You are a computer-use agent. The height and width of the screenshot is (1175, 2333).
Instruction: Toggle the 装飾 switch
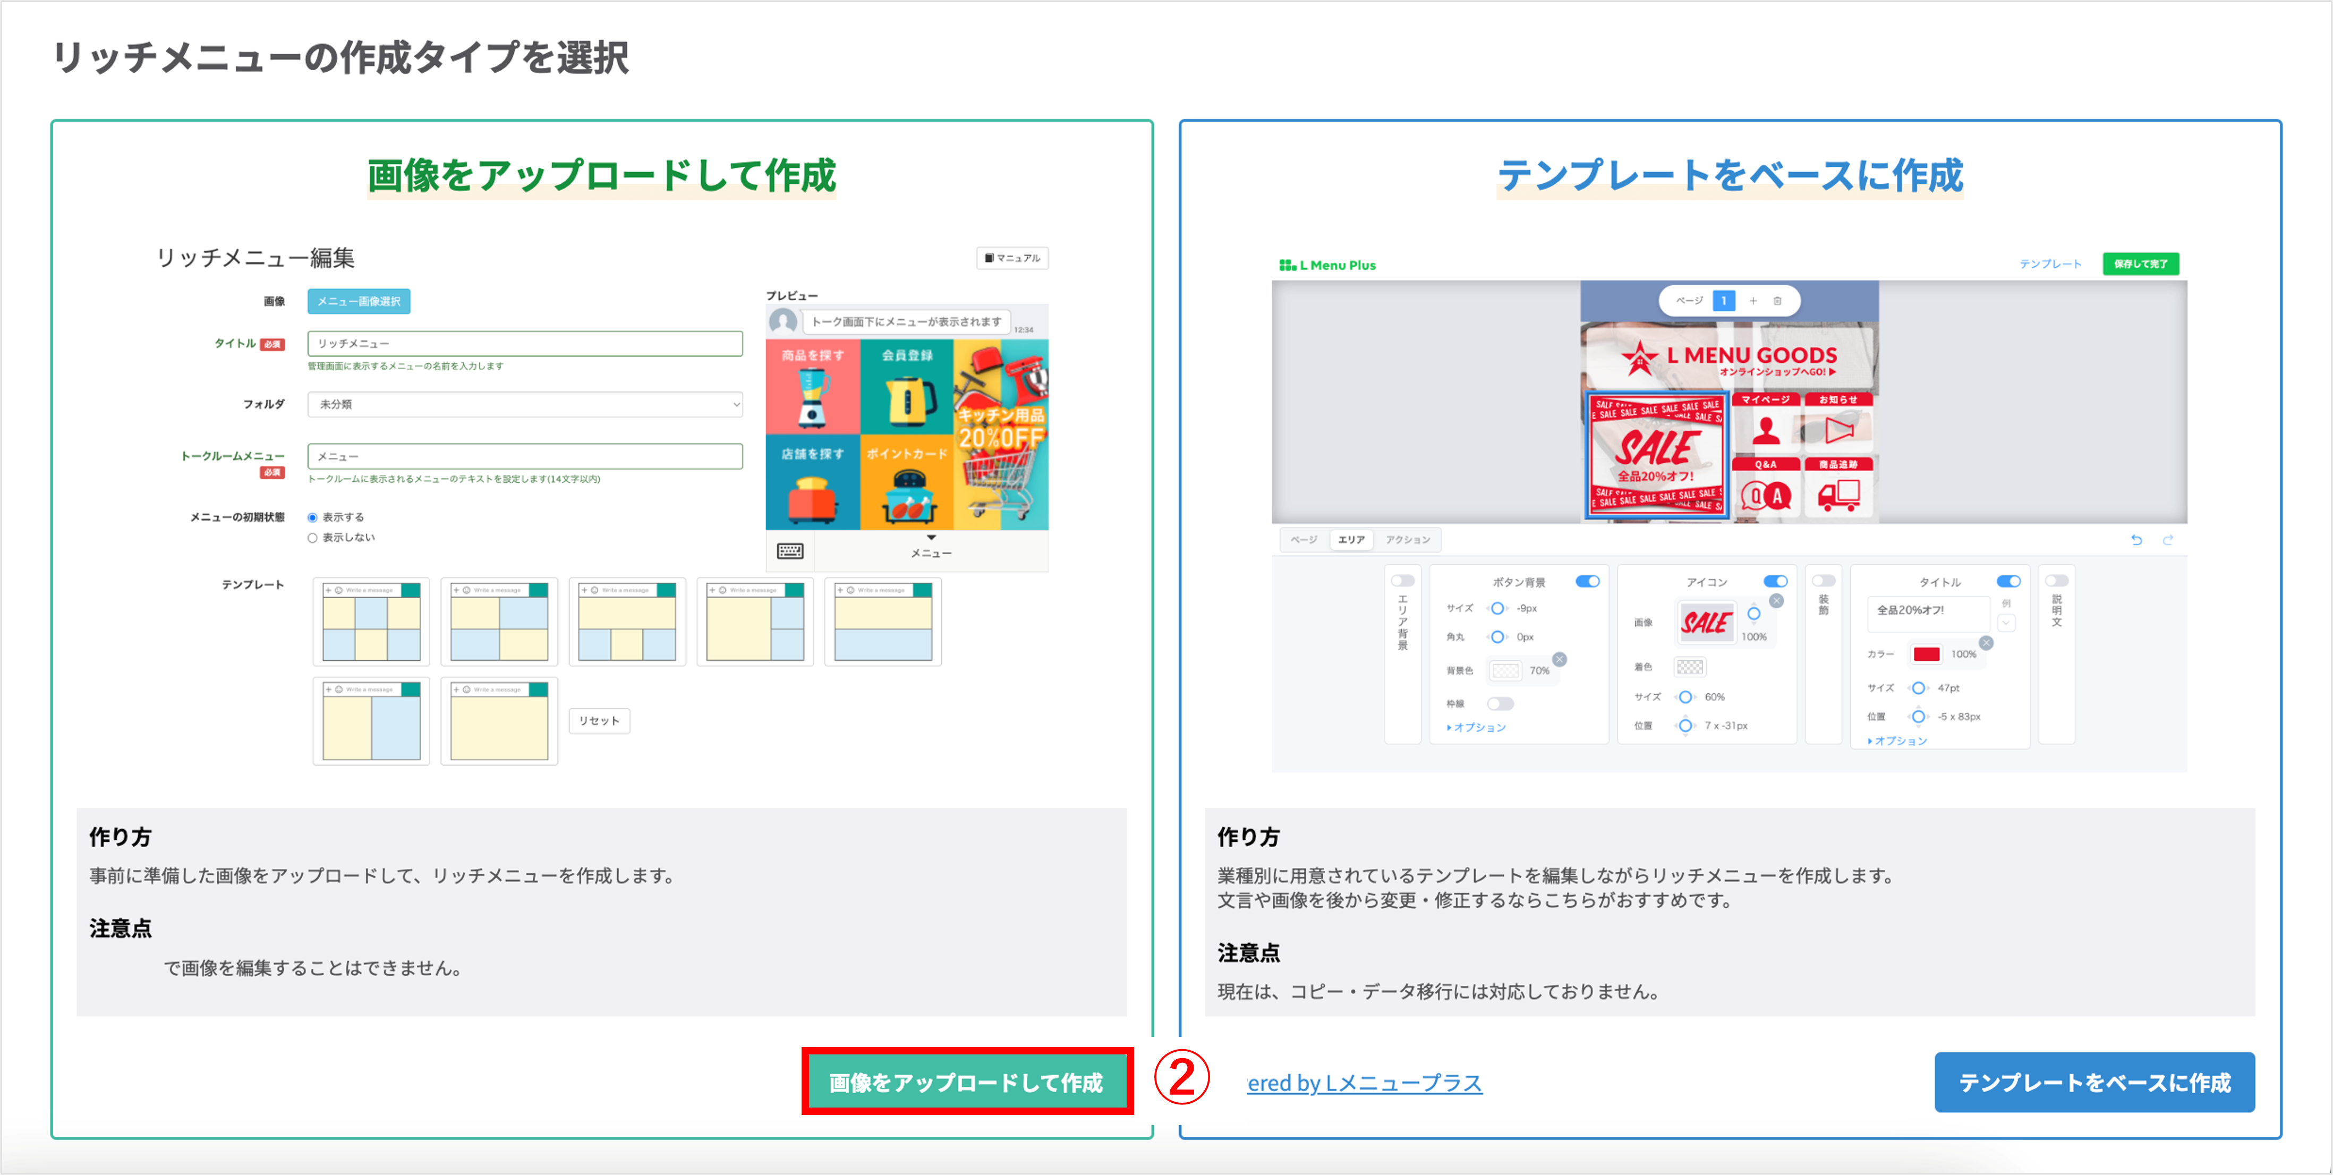click(x=1823, y=581)
